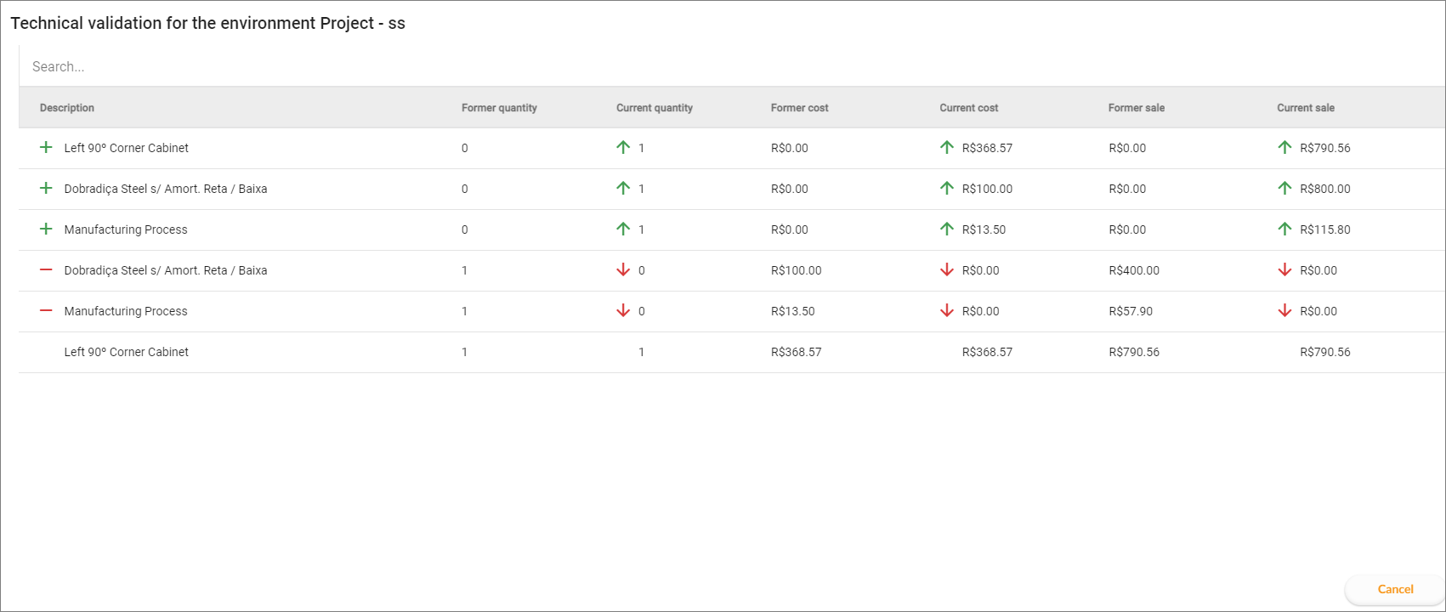1446x612 pixels.
Task: Click R$400.00 former sale value
Action: (x=1134, y=270)
